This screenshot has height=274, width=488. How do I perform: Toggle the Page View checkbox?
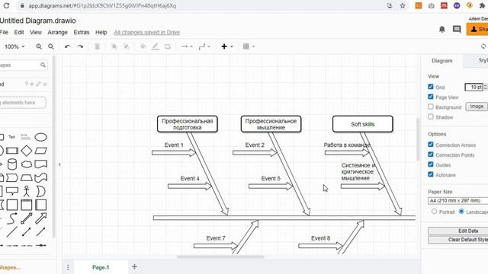pyautogui.click(x=431, y=97)
